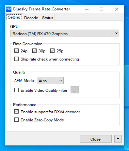Viewport: 129px width, 151px height.
Task: Select the Setting tab
Action: 14,17
